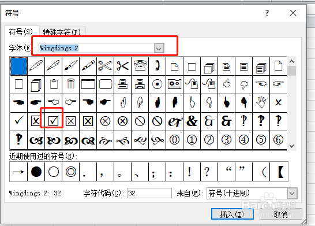
Task: Open the Wingdings 2 font dropdown
Action: (159, 49)
